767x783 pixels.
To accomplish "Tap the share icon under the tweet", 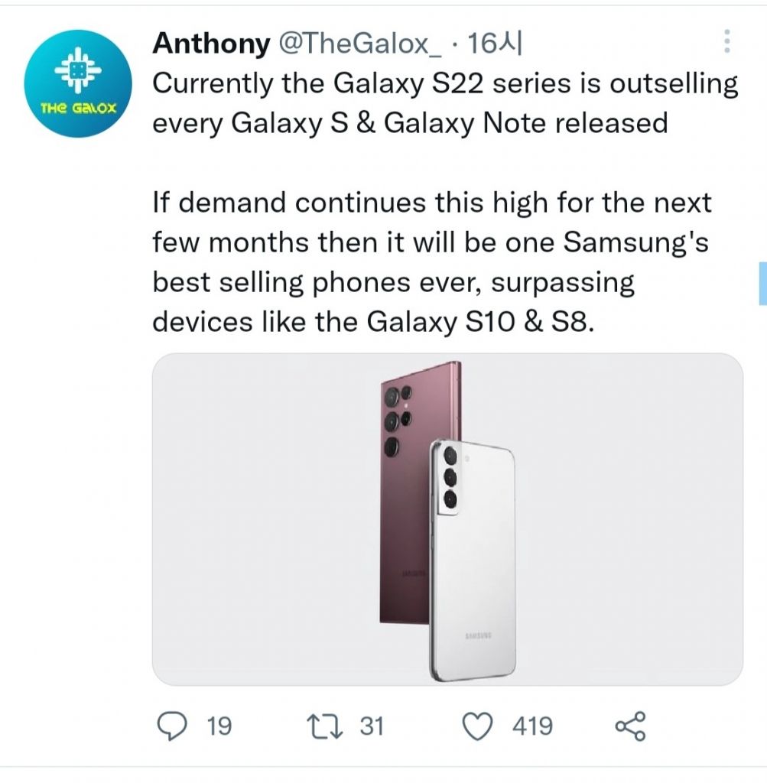I will tap(631, 725).
